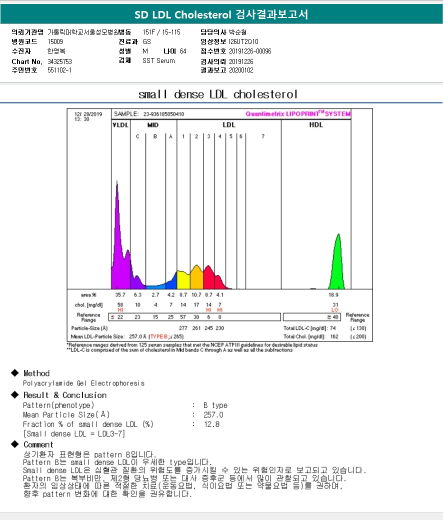Click the MID column header
Screen dimensions: 443x520
click(x=153, y=125)
